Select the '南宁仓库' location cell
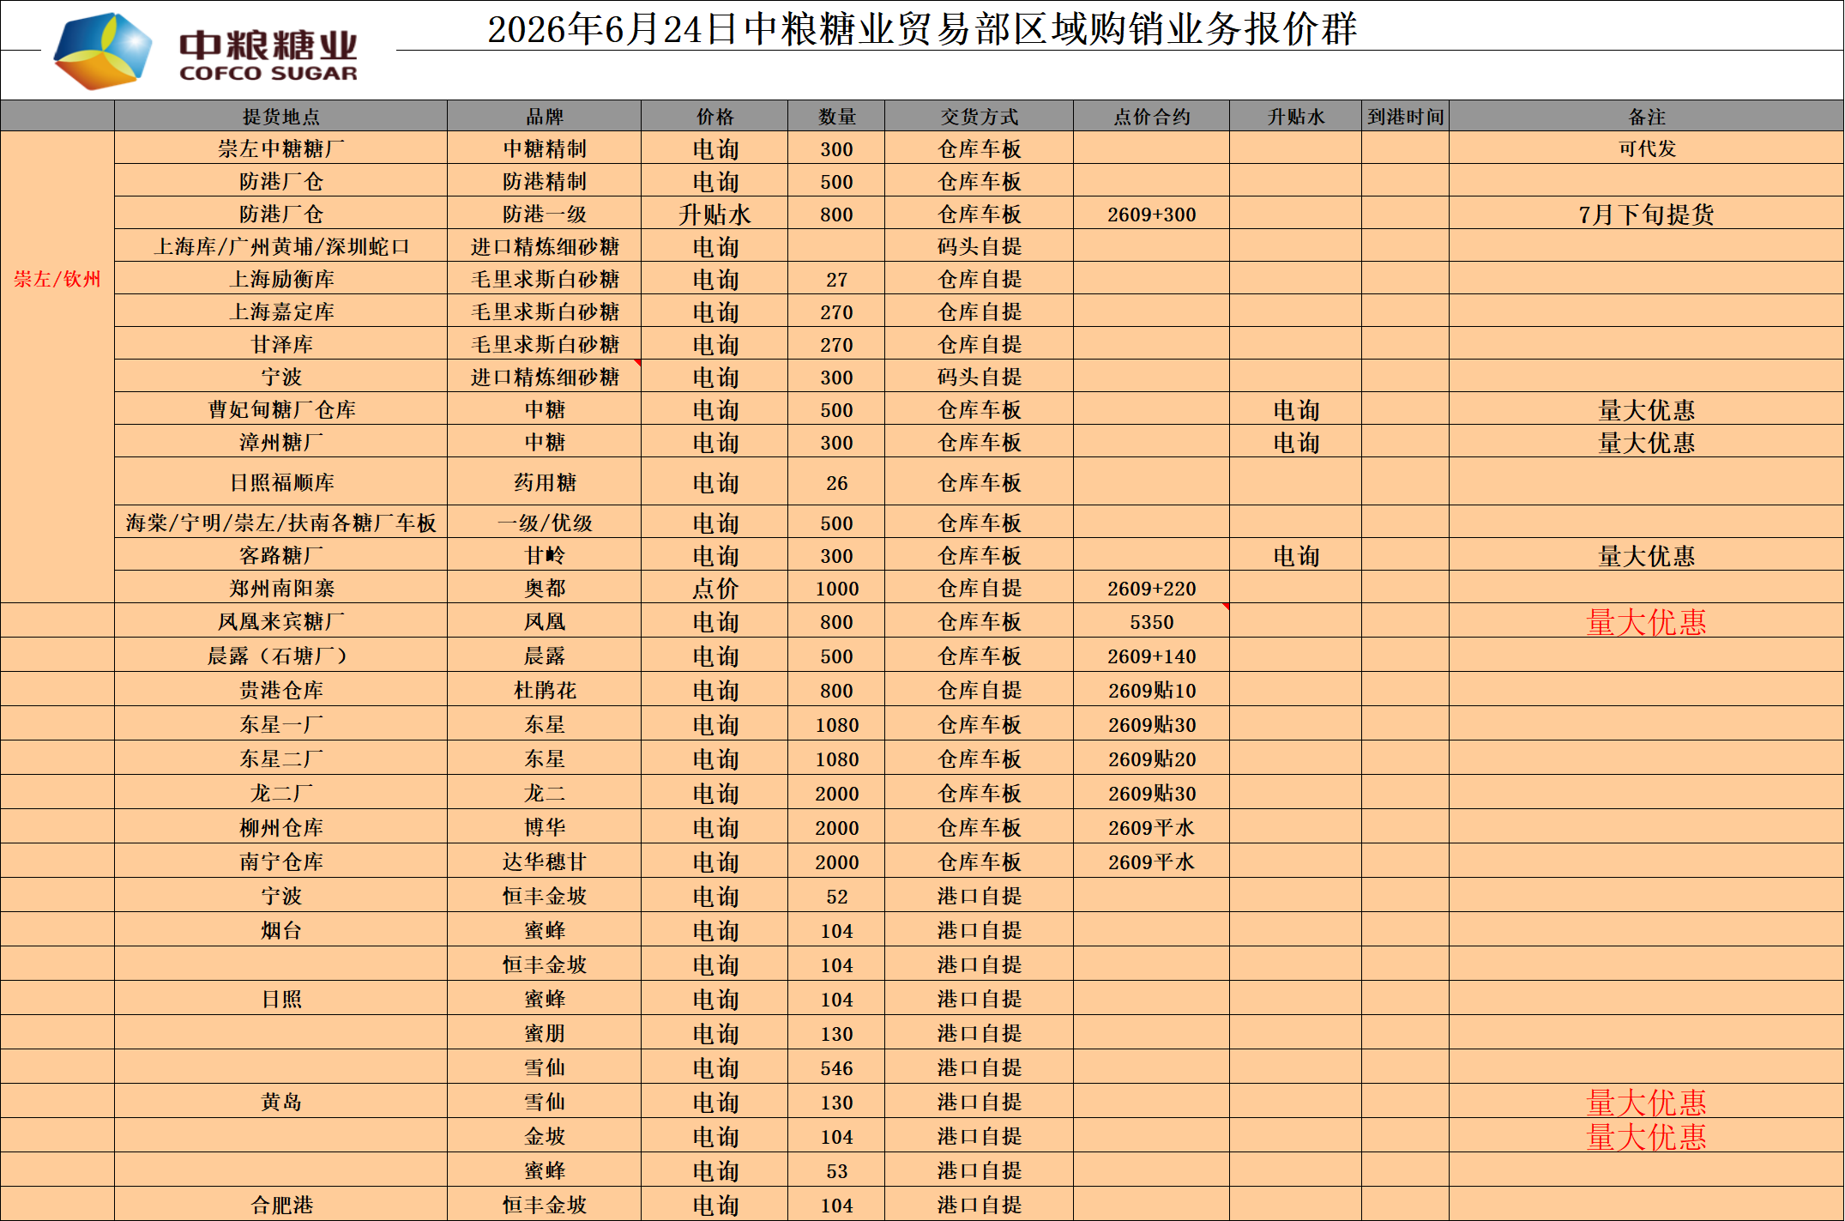1845x1221 pixels. [x=280, y=861]
